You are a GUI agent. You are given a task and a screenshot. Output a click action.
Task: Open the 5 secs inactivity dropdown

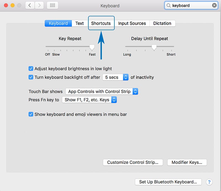(115, 77)
